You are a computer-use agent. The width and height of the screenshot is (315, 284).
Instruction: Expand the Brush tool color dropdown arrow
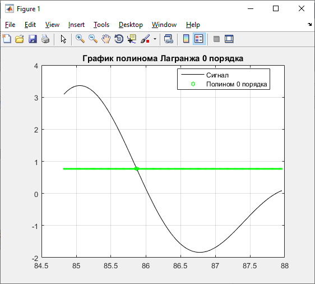click(155, 39)
